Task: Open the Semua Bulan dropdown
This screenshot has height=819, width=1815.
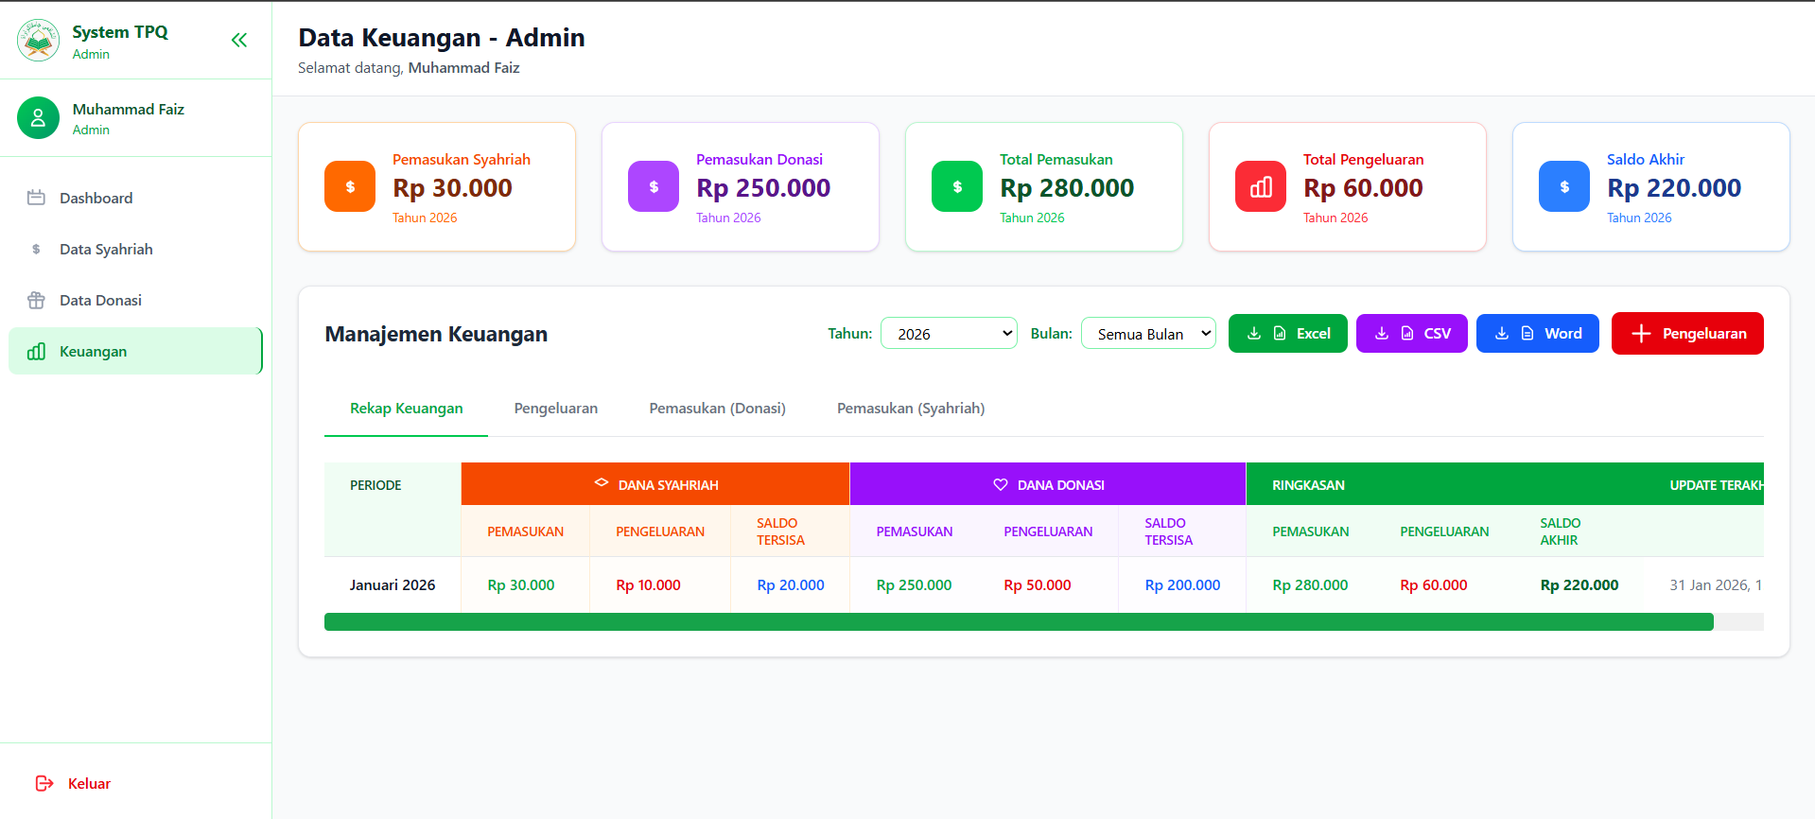Action: pyautogui.click(x=1148, y=333)
